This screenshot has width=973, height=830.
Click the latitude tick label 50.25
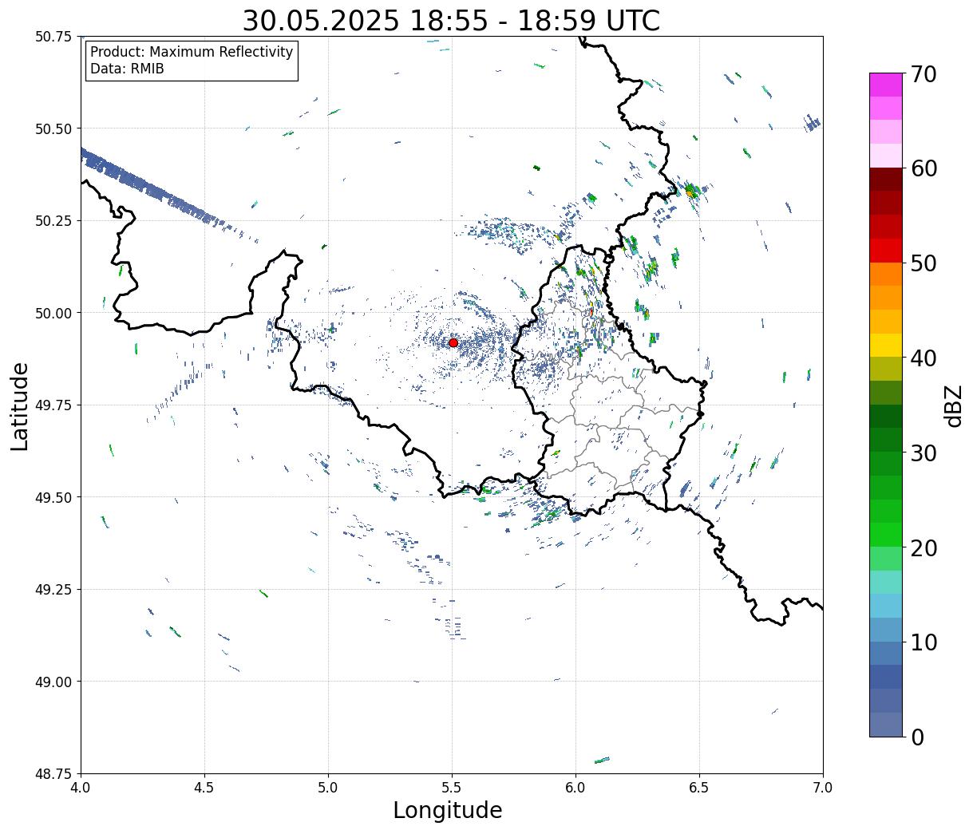tap(53, 221)
